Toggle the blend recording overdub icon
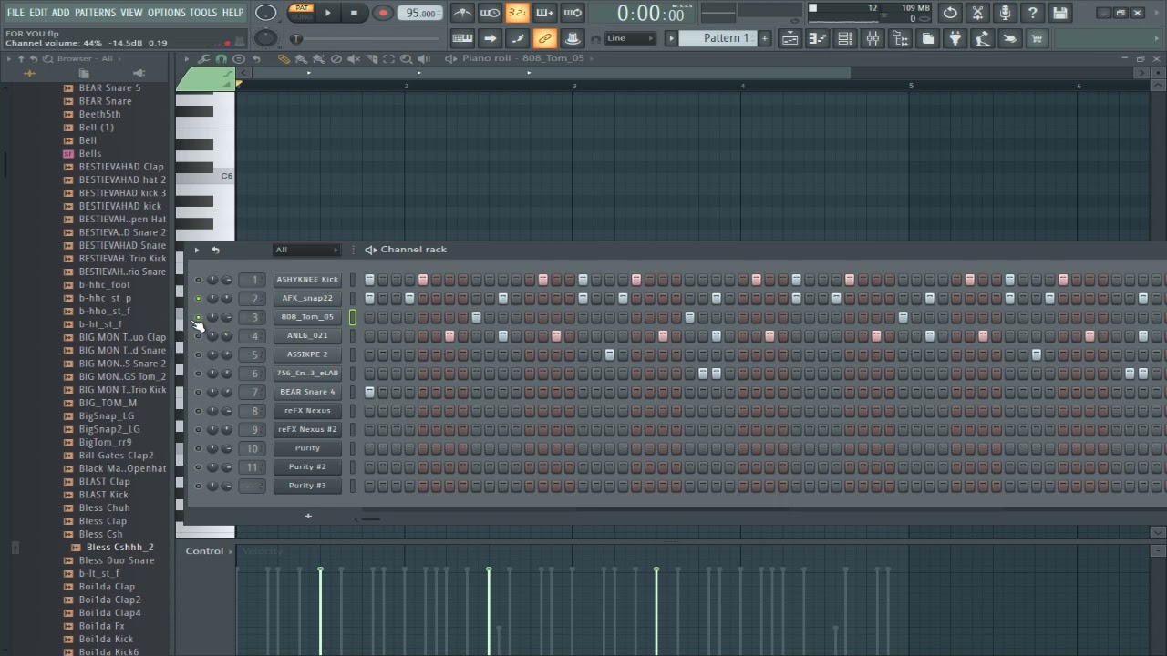The height and width of the screenshot is (656, 1167). coord(545,13)
